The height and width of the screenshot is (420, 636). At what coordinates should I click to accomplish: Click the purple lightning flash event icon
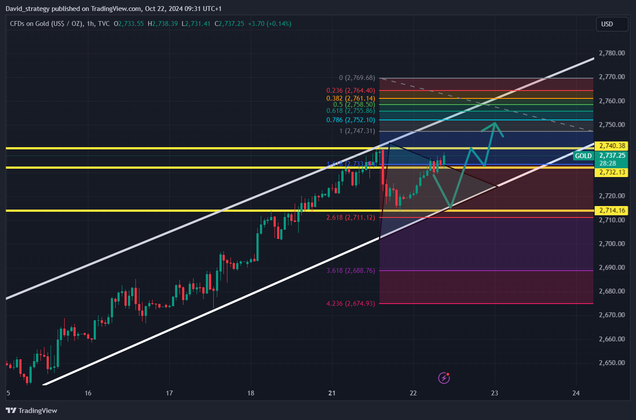point(444,378)
